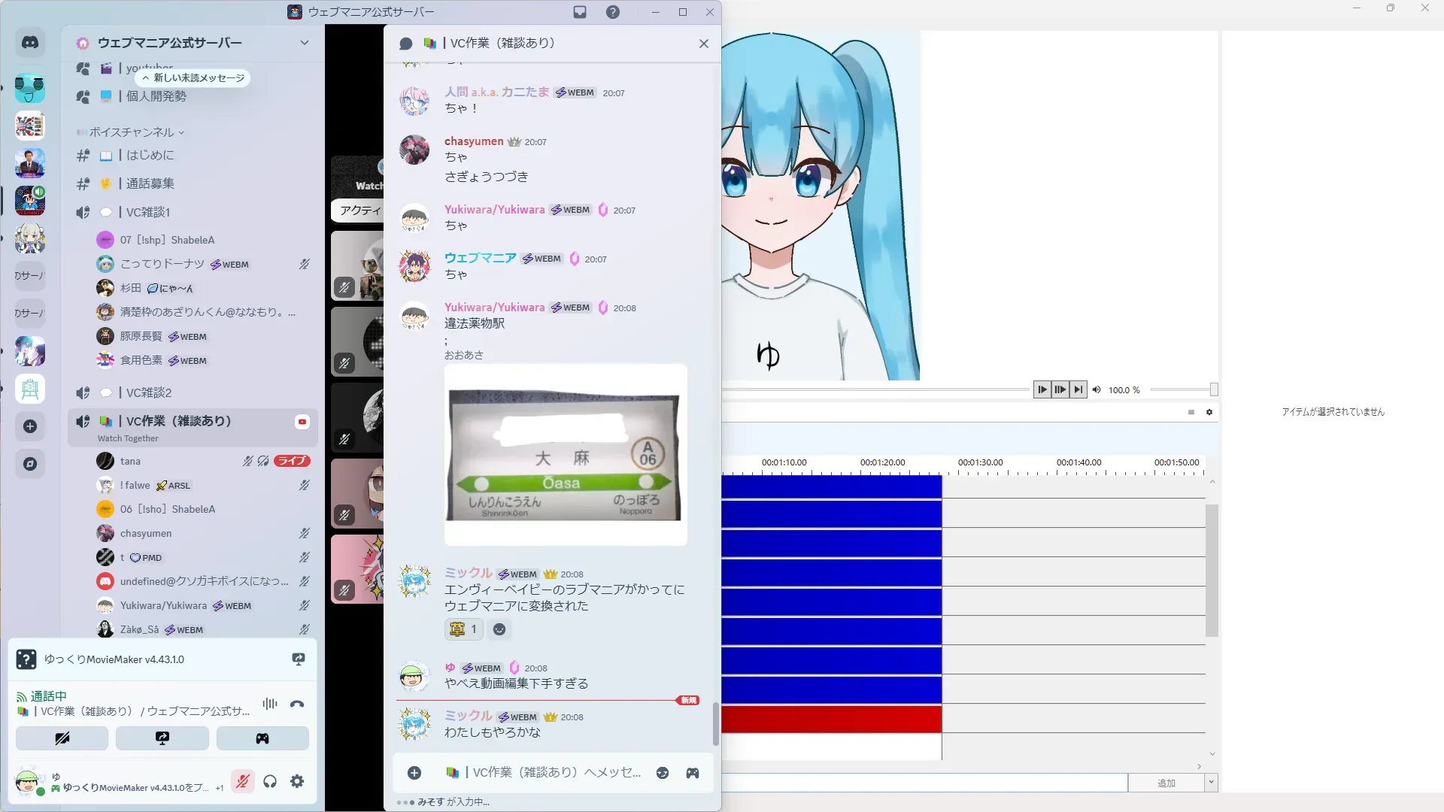Click the plus attachment button in chat

pos(414,772)
